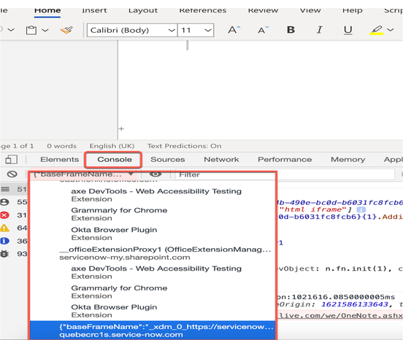Open the baseFrameName context selector dropdown
The image size is (403, 340).
[84, 174]
